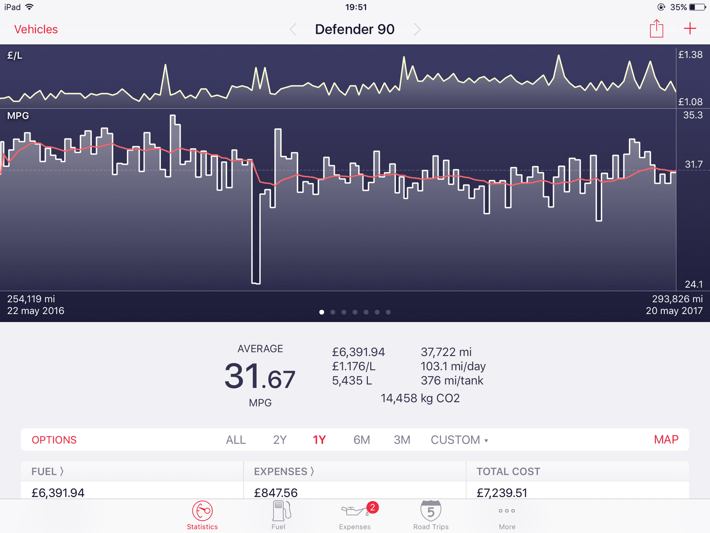Tap the 293,826 mi end odometer
This screenshot has width=710, height=533.
[677, 299]
